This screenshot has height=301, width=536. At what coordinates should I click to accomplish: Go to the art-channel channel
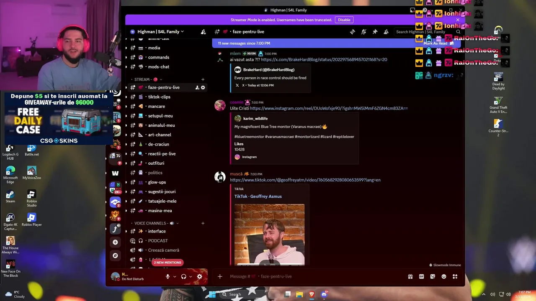(167, 135)
